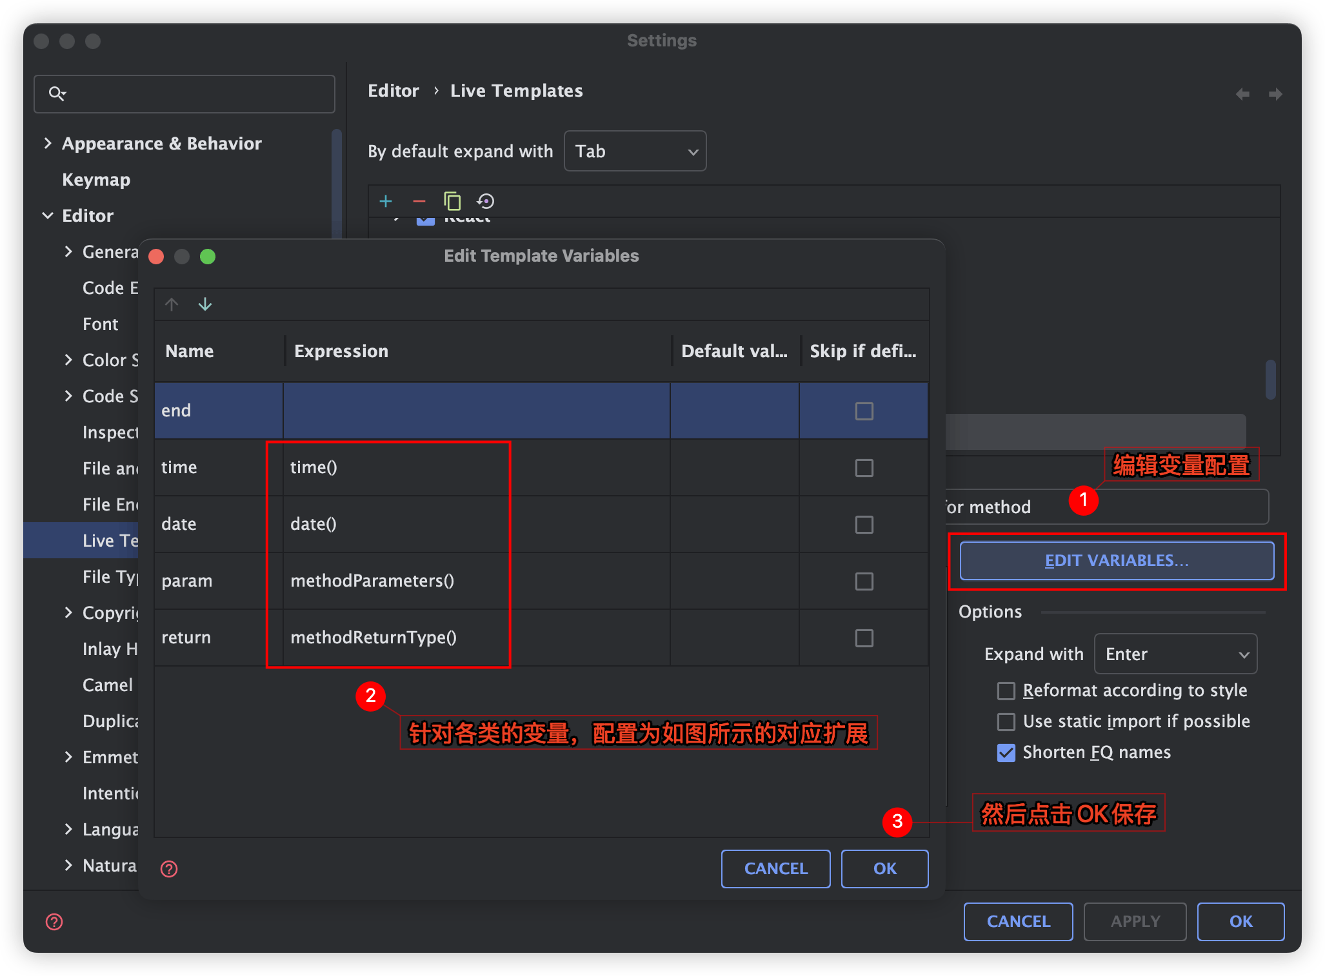Expand the Color Scheme settings node
This screenshot has width=1325, height=976.
click(x=68, y=360)
